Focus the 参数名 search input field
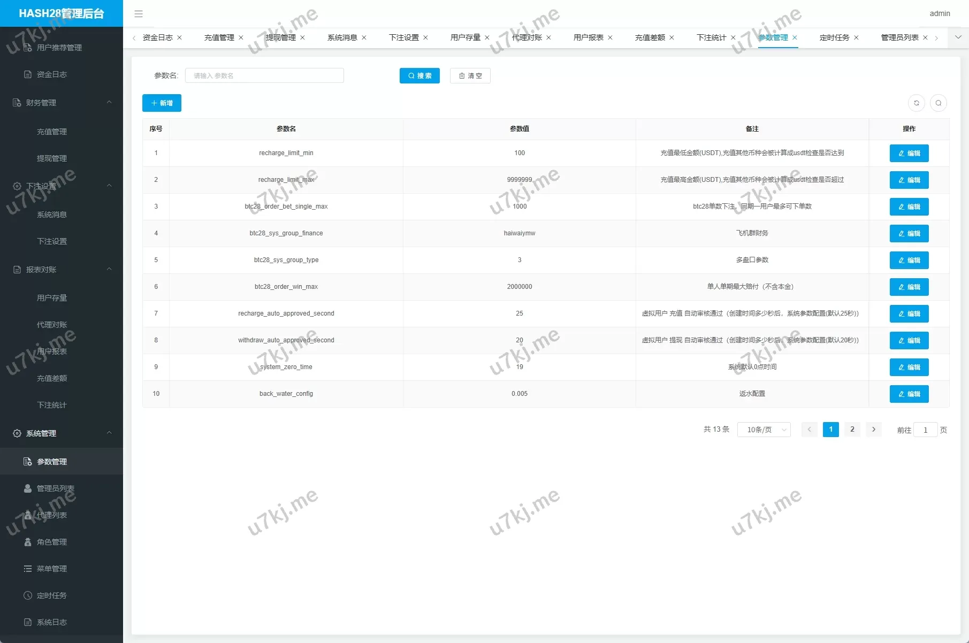The height and width of the screenshot is (643, 969). click(264, 76)
